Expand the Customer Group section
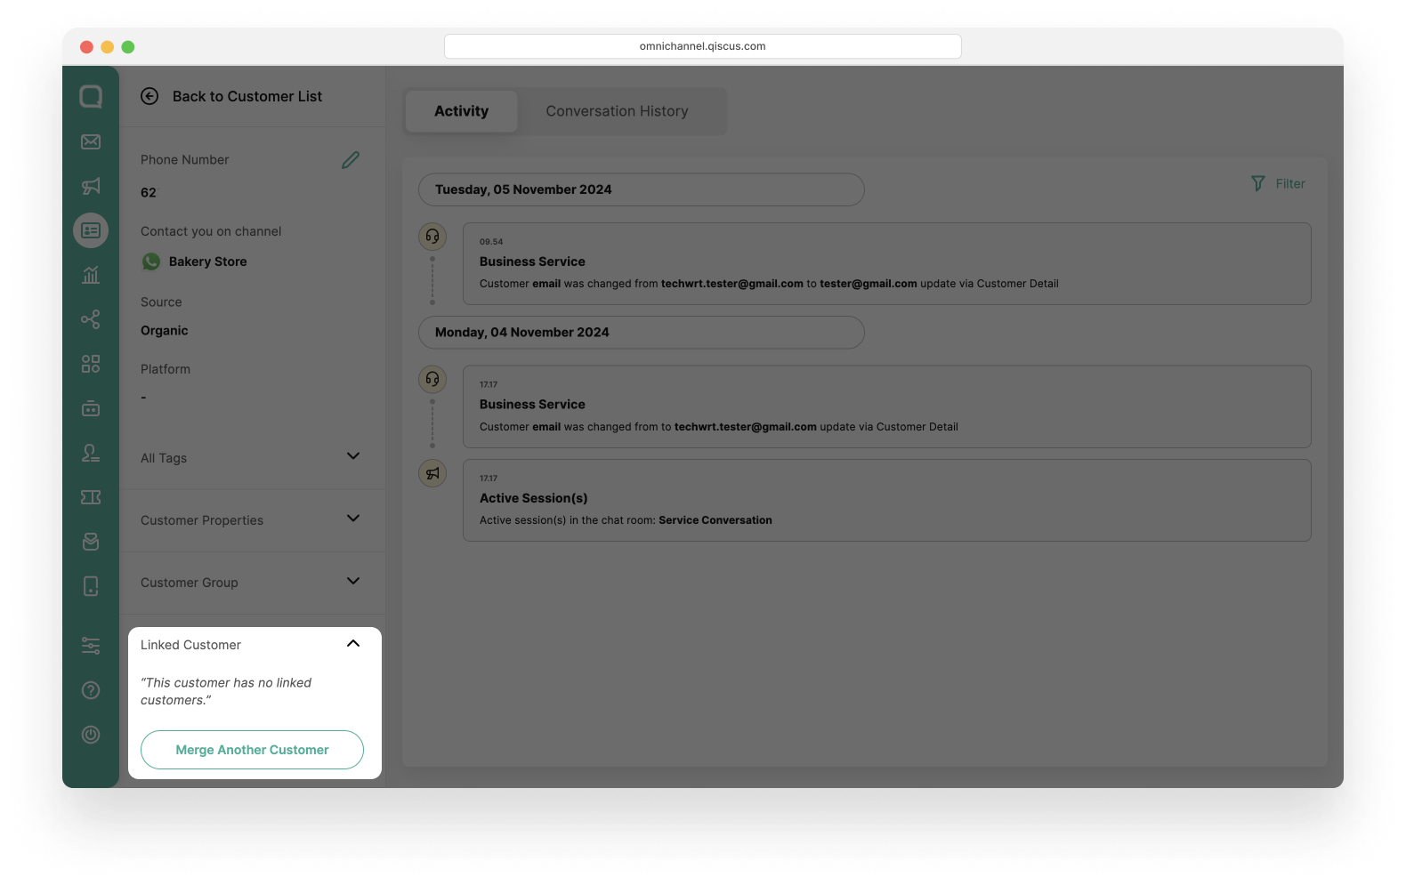Image resolution: width=1406 pixels, height=885 pixels. click(x=353, y=581)
